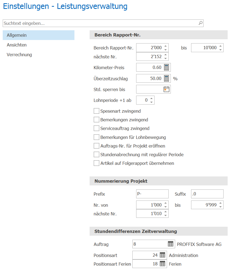Open lookup table for Positionsart field
This screenshot has height=274, width=229.
[162, 255]
